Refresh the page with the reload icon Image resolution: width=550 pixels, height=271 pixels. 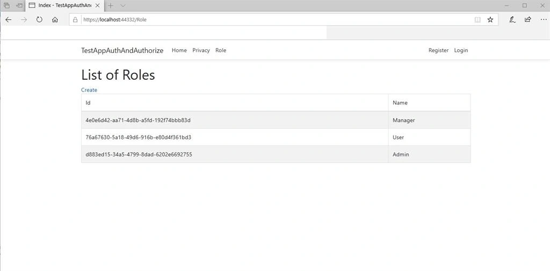tap(39, 20)
